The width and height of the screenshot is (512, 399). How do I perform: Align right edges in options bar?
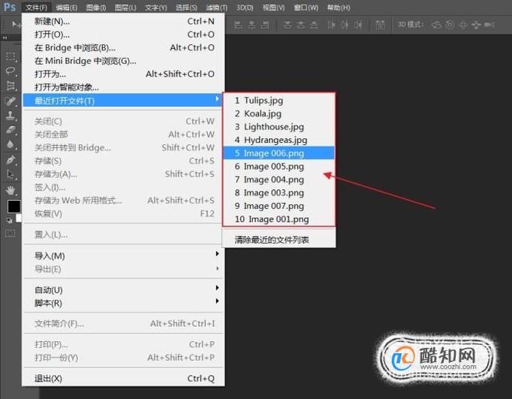click(x=265, y=25)
